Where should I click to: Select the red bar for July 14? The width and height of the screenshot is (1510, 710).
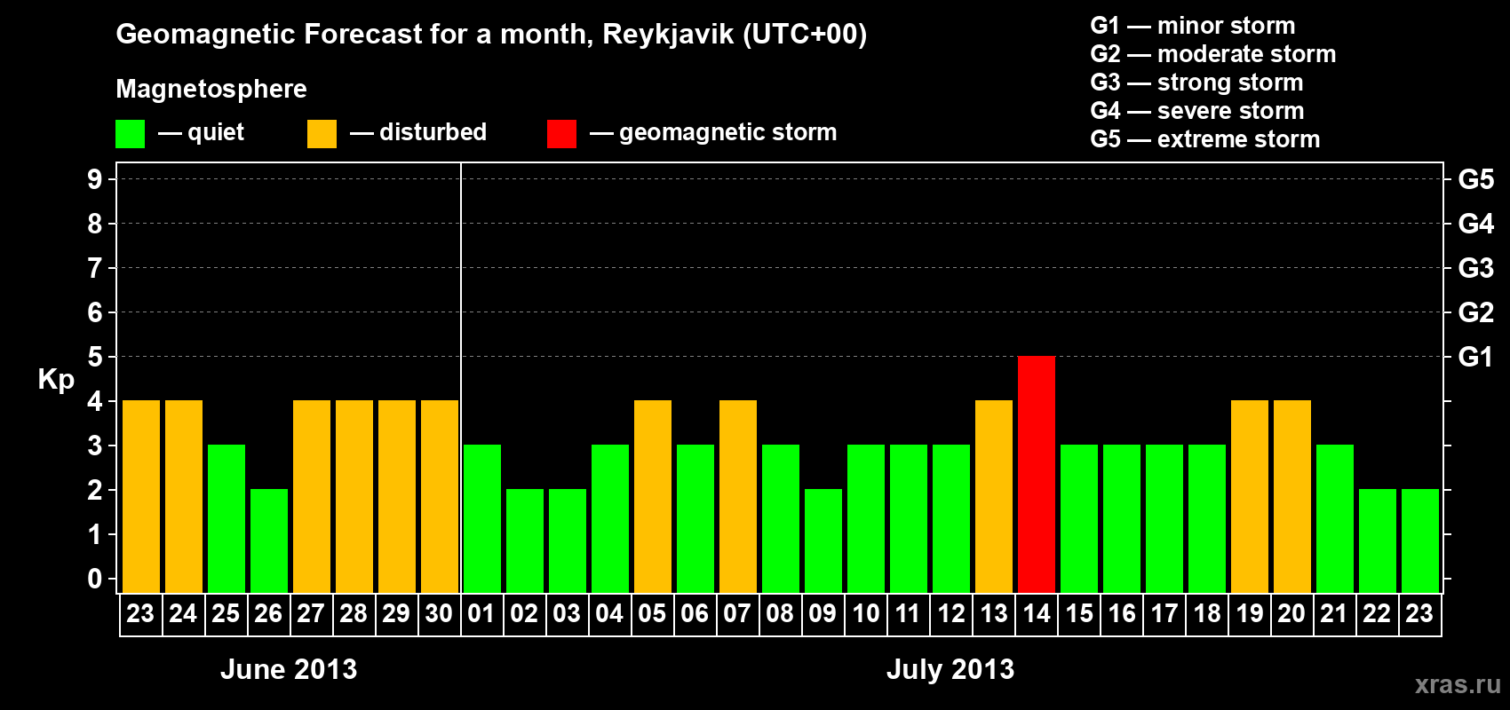coord(1037,474)
